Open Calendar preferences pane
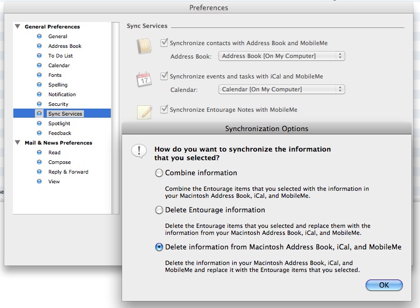The width and height of the screenshot is (420, 308). 59,65
